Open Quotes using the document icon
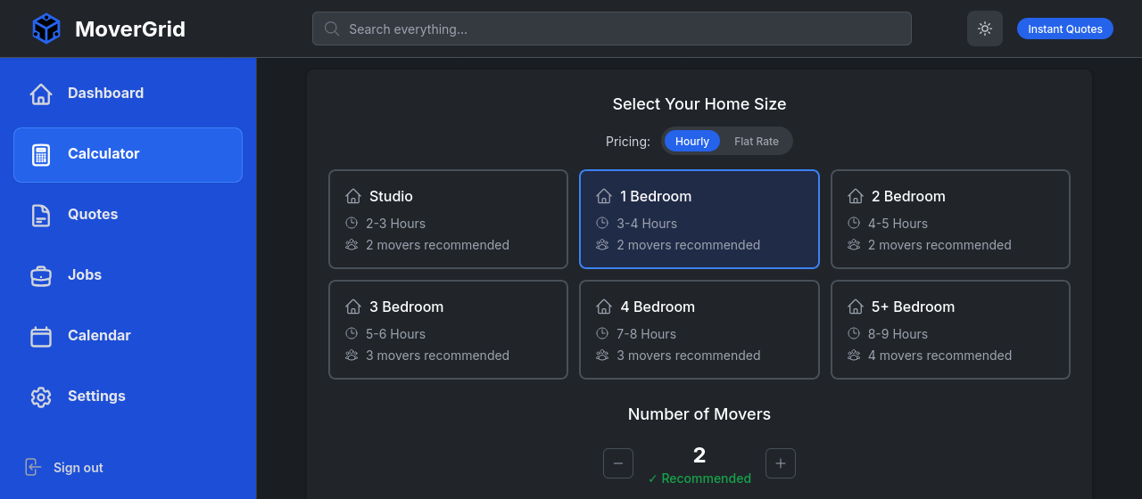Image resolution: width=1142 pixels, height=499 pixels. click(x=41, y=215)
